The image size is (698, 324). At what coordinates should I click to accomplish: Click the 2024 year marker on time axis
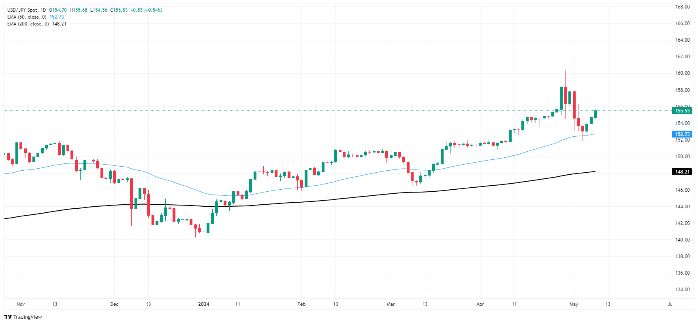coord(204,304)
